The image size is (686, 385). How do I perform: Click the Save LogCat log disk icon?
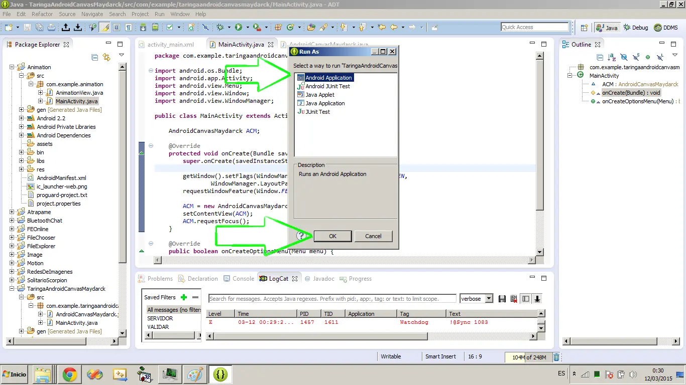[x=502, y=299]
